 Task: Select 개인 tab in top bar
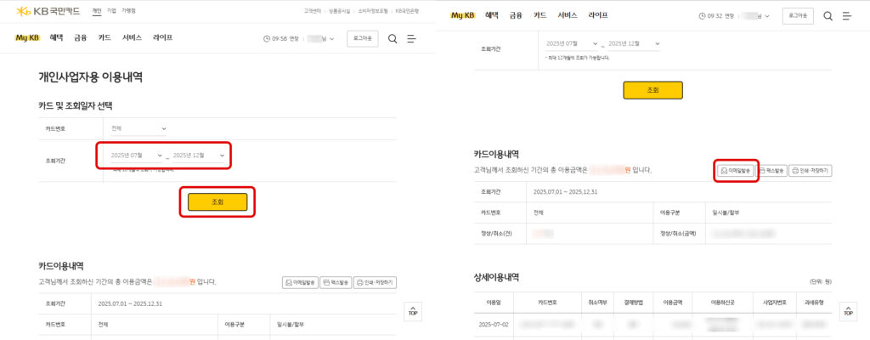pos(97,11)
